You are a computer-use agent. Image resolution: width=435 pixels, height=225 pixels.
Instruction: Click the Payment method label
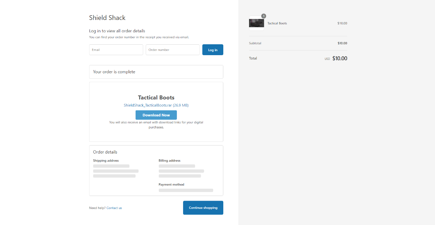pos(171,184)
